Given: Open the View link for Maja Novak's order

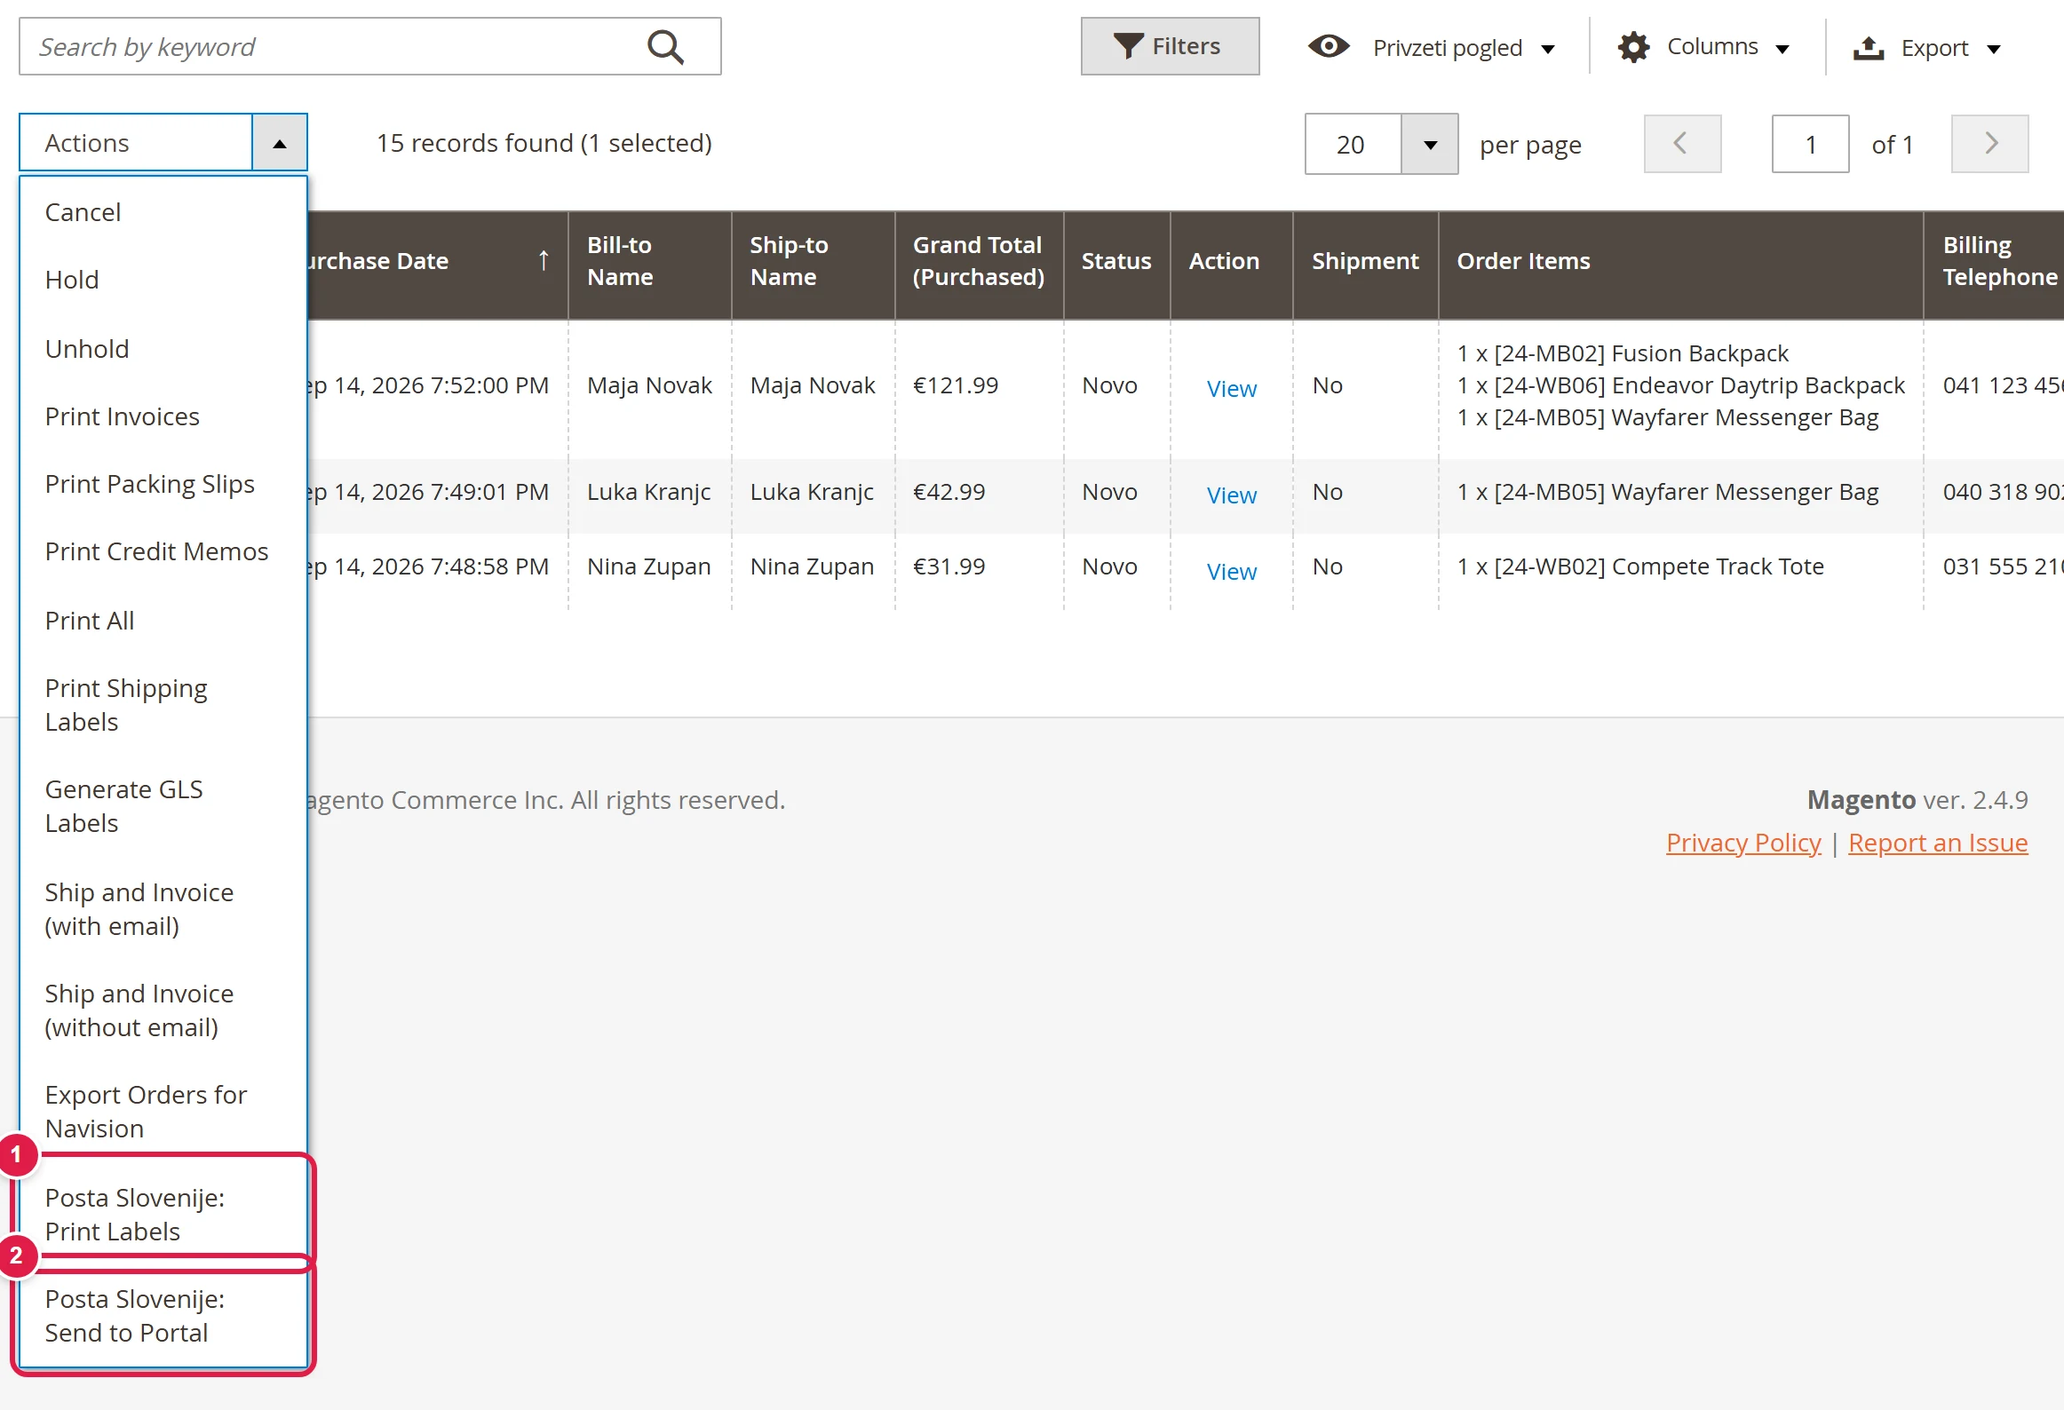Looking at the screenshot, I should pos(1231,388).
